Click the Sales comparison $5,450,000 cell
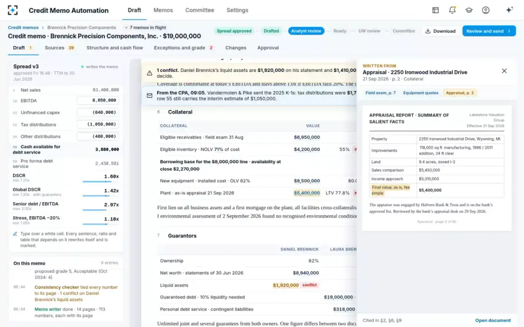The width and height of the screenshot is (524, 327). (x=460, y=170)
